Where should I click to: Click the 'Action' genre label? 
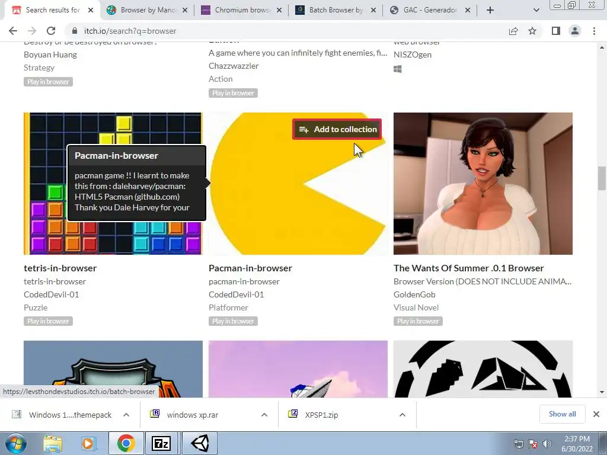point(221,79)
